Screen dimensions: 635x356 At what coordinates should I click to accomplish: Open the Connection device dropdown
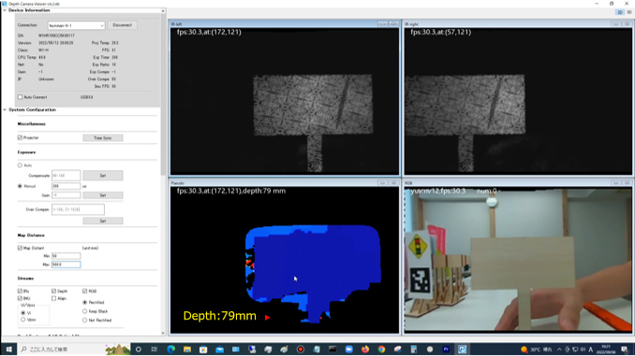pyautogui.click(x=76, y=25)
